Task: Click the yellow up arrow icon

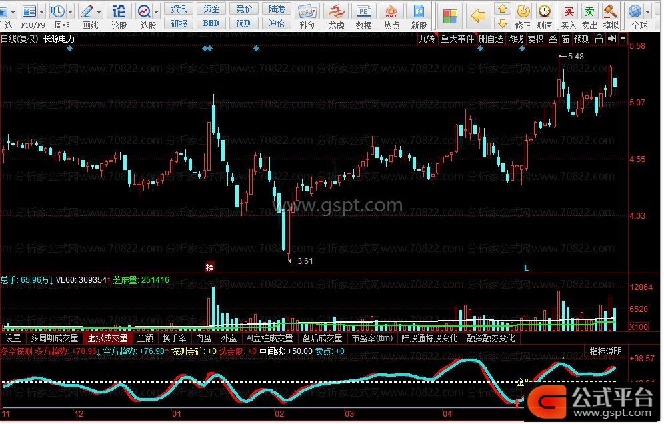Action: [502, 9]
